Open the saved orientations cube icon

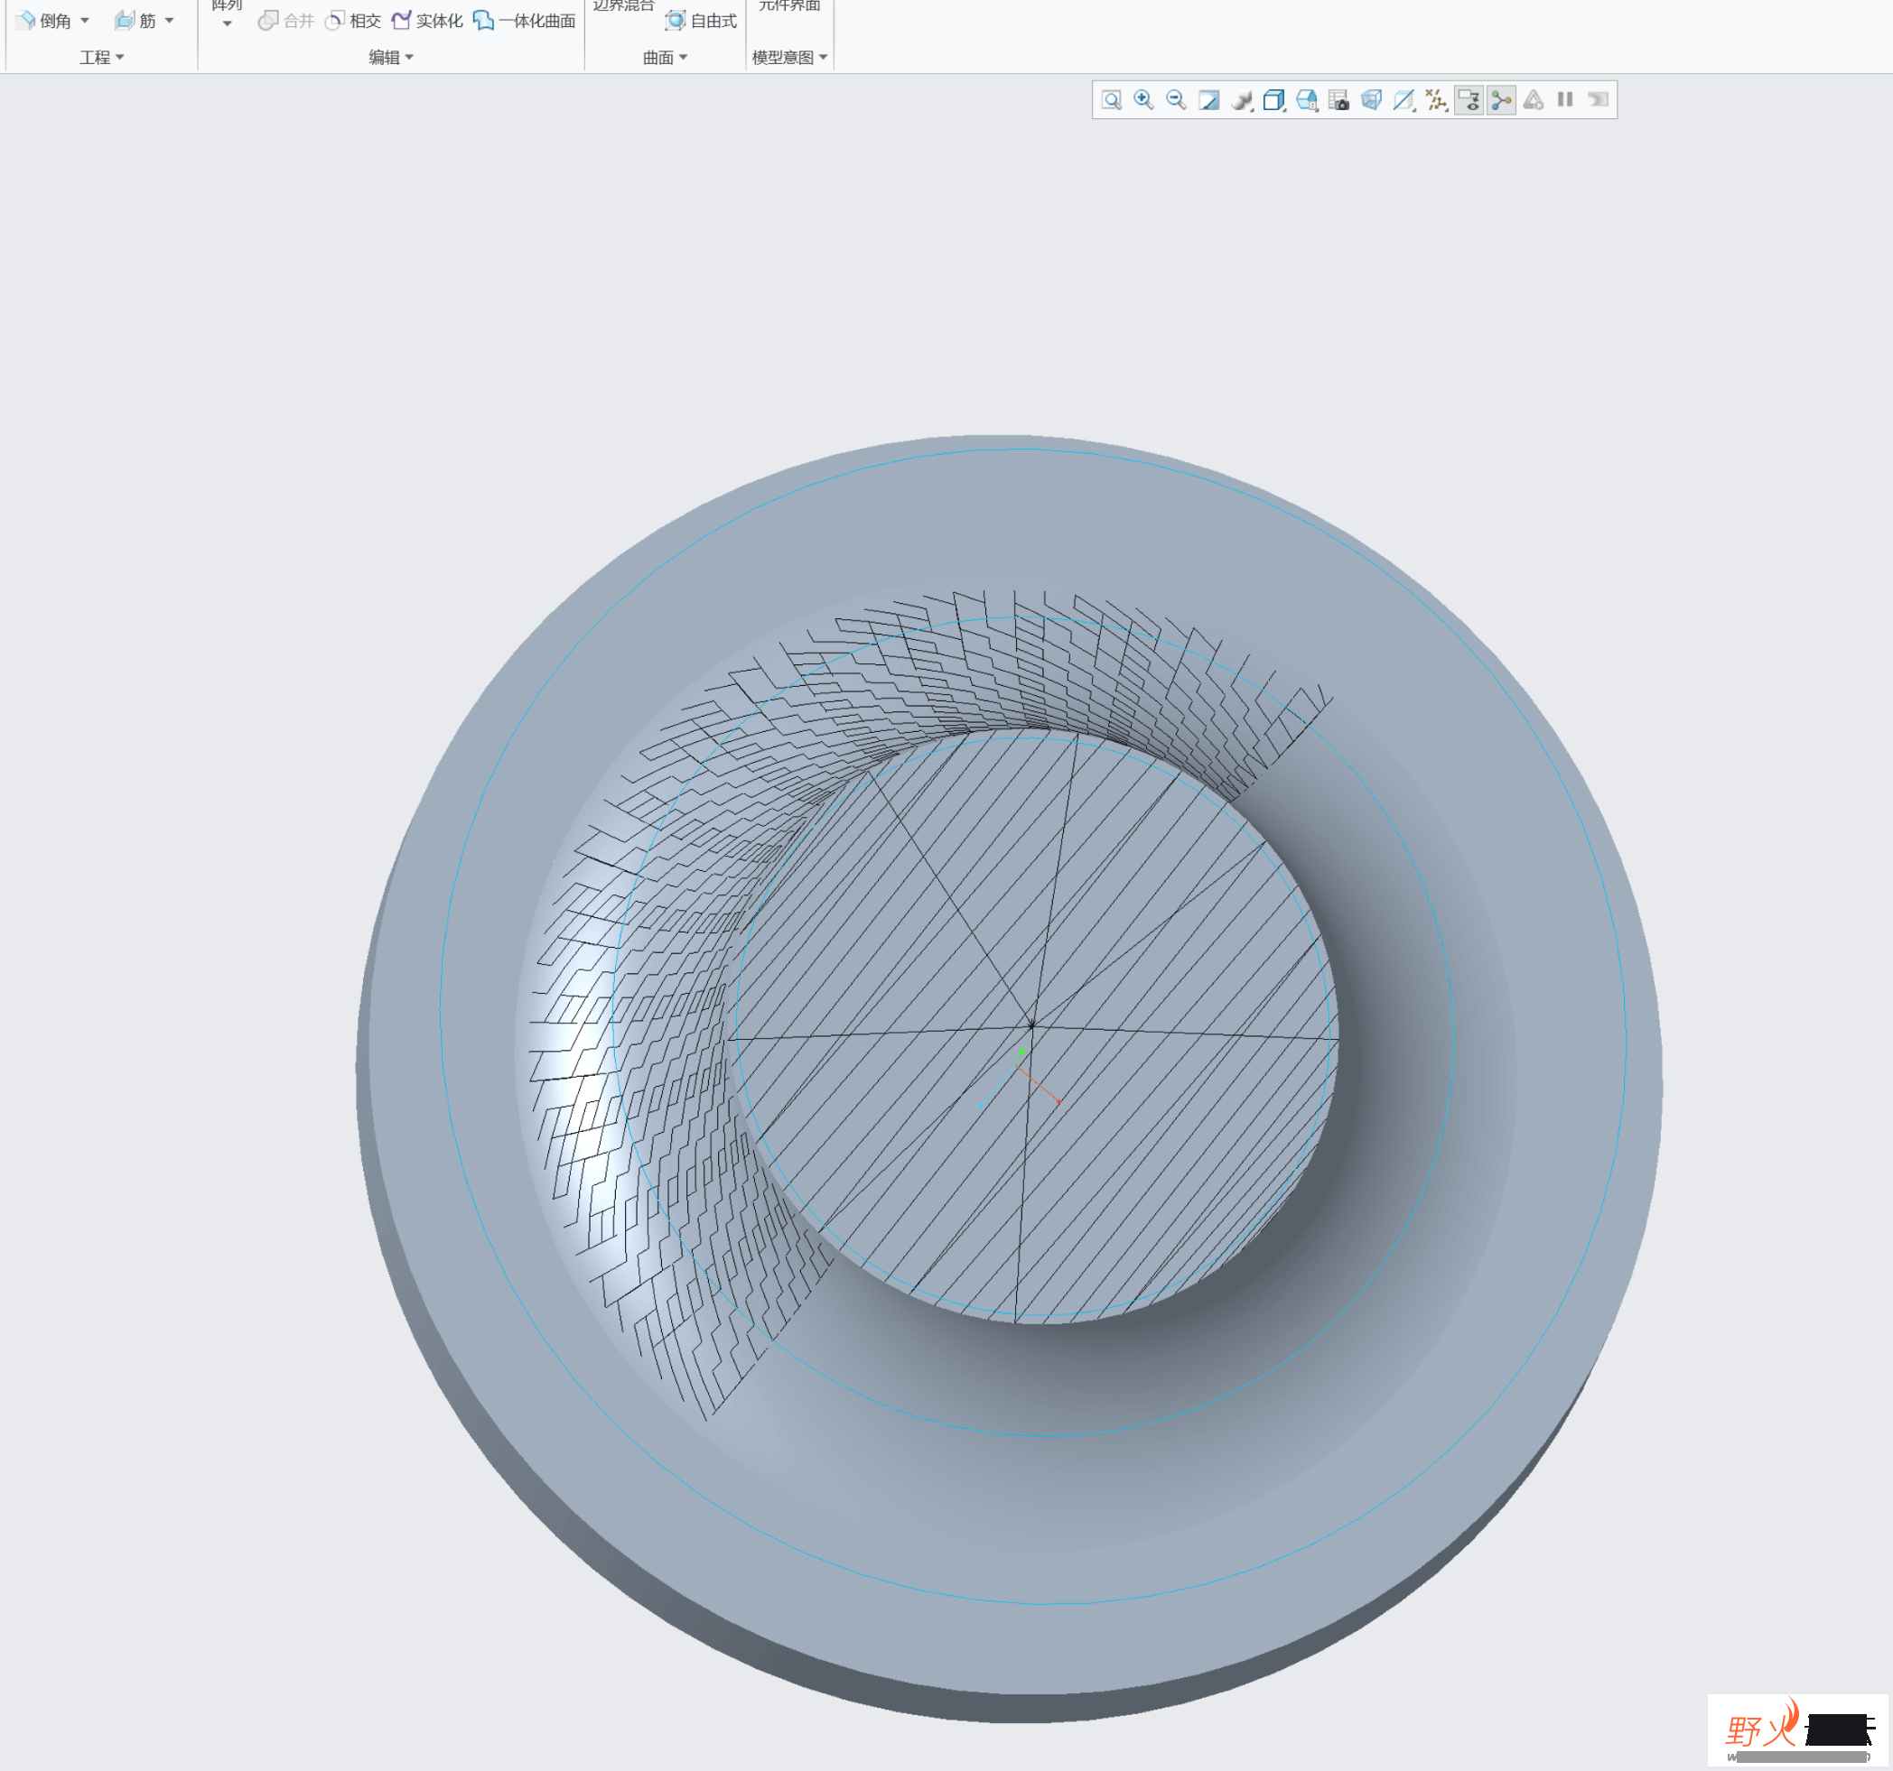(x=1274, y=100)
